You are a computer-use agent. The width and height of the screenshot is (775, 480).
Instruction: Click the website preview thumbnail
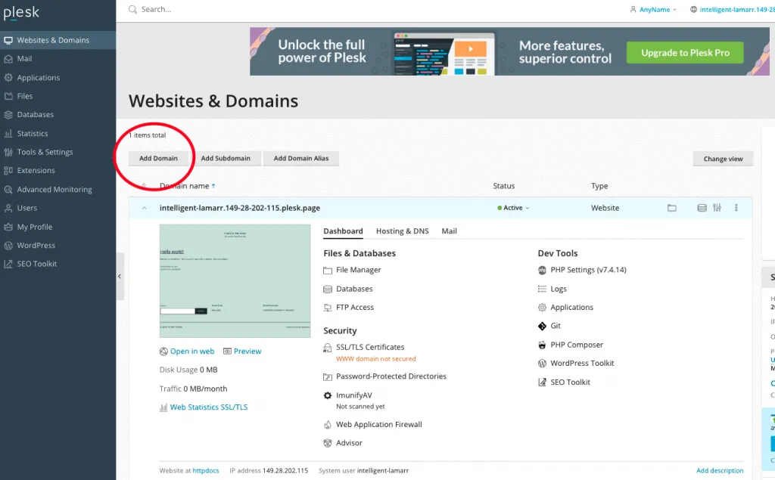click(x=233, y=280)
